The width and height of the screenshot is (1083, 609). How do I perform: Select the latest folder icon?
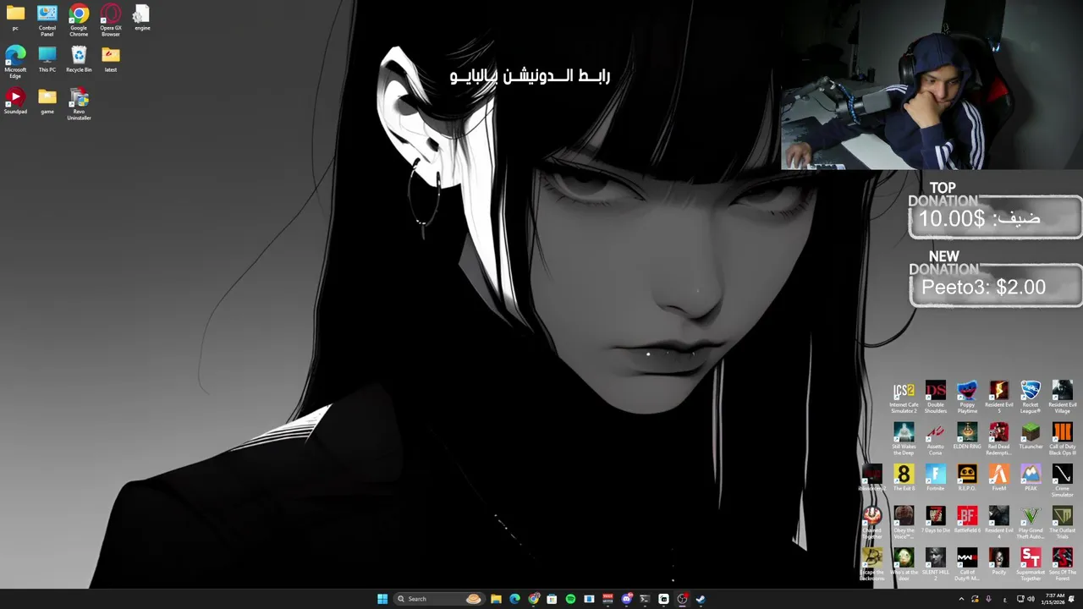(x=111, y=59)
